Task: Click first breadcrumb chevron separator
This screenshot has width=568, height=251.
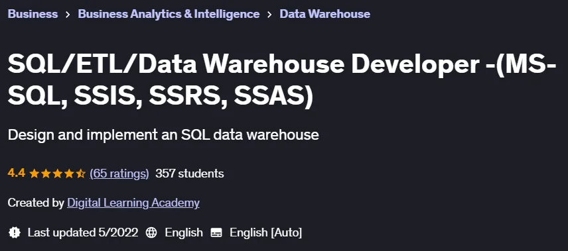Action: (68, 15)
